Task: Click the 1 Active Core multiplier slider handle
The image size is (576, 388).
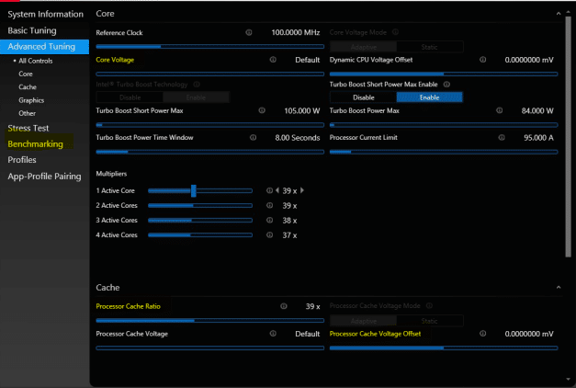Action: pos(193,190)
